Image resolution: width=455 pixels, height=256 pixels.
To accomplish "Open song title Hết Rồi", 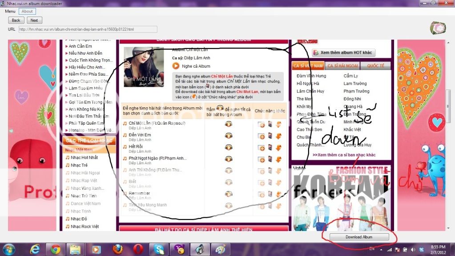I will pos(136,146).
